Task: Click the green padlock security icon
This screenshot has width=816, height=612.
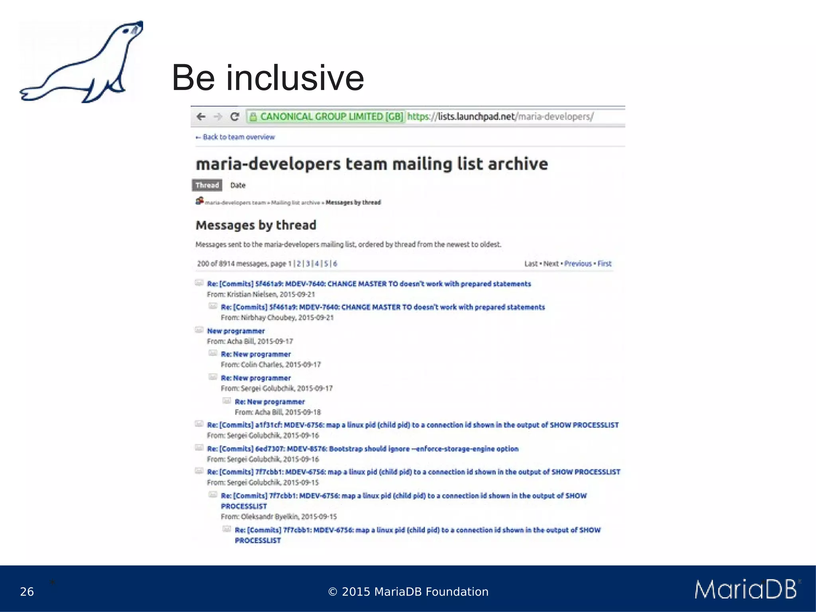Action: [x=253, y=117]
